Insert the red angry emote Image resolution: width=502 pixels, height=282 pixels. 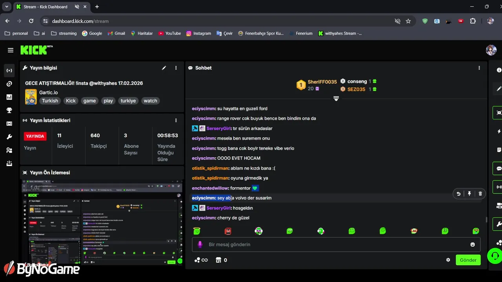(x=228, y=231)
